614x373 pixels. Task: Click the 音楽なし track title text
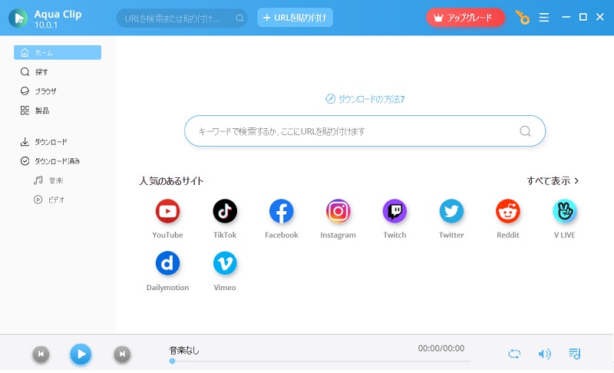point(184,350)
